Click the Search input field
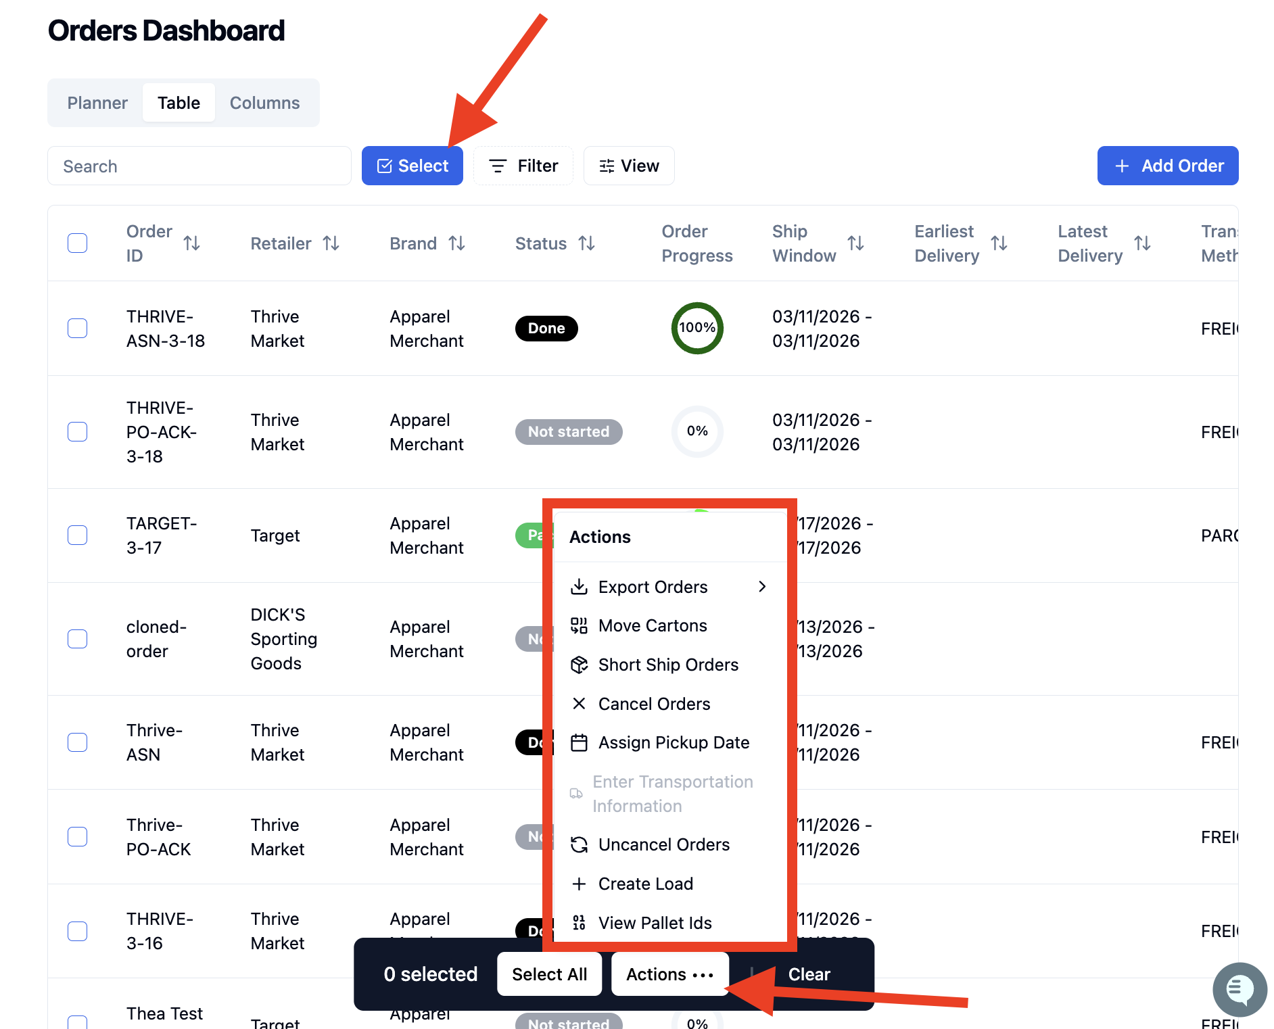The width and height of the screenshot is (1274, 1029). (x=199, y=166)
